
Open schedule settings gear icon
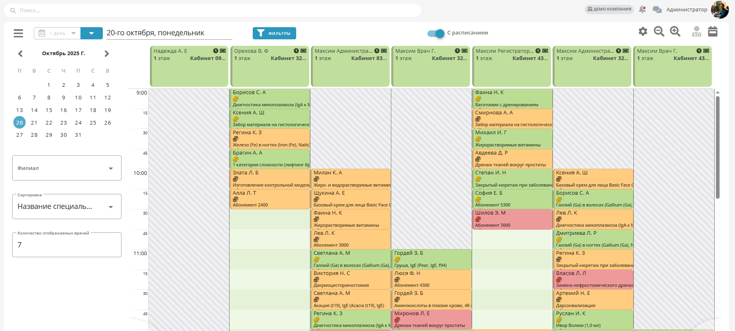(x=643, y=31)
